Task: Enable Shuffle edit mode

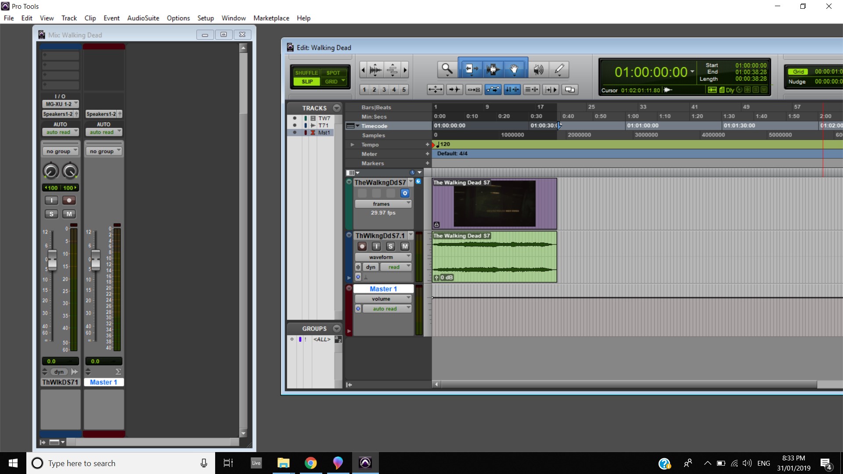Action: (x=306, y=73)
